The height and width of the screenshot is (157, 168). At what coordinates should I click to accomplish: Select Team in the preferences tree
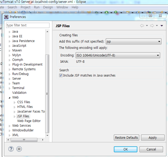[x=16, y=83]
